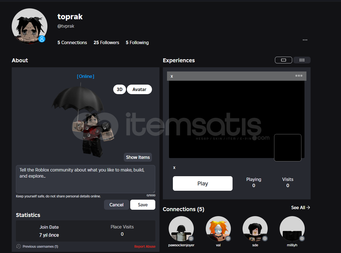341x253 pixels.
Task: Click the Avatar button
Action: click(x=139, y=89)
